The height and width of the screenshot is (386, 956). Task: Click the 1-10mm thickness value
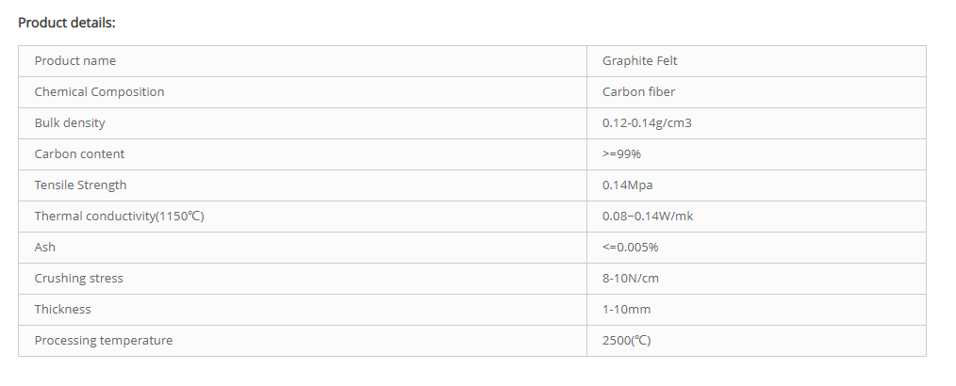point(626,310)
